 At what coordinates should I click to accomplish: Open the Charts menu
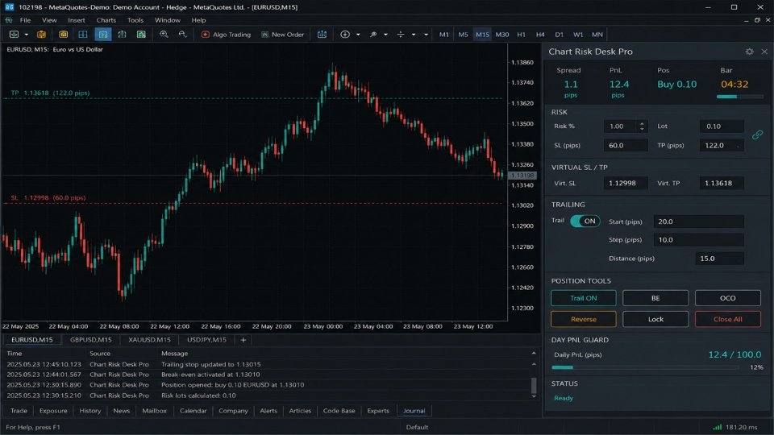[x=106, y=20]
